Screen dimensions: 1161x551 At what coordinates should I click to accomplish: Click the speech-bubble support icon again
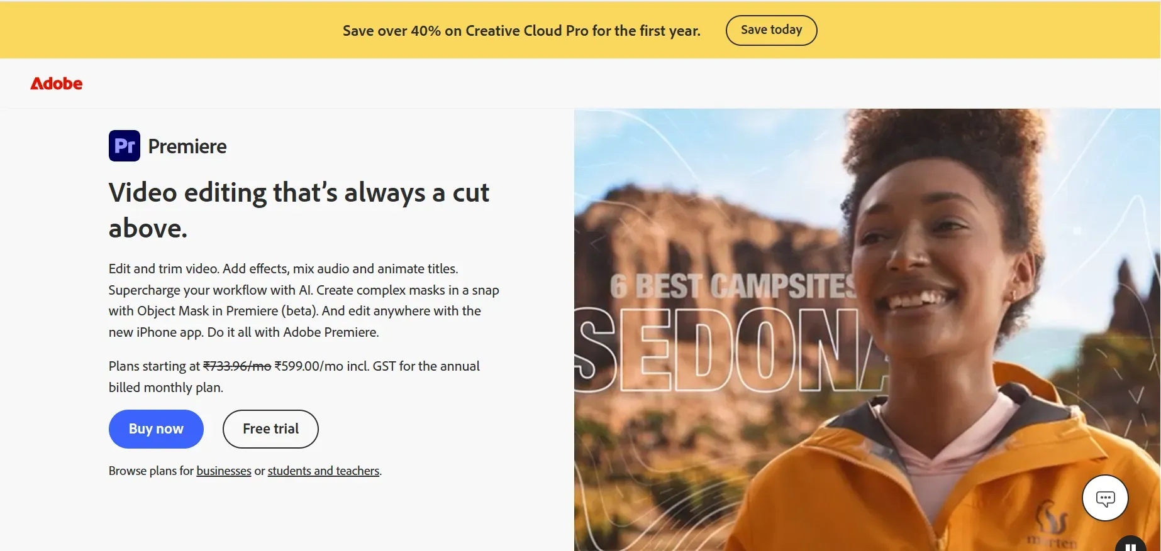[1104, 498]
